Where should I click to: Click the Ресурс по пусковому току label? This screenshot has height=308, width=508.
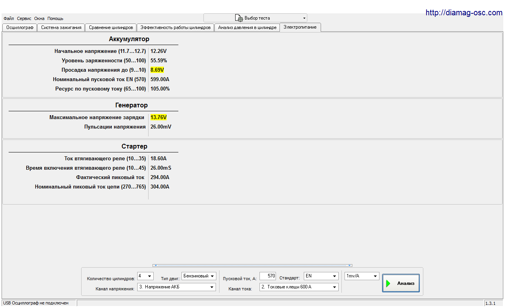click(x=101, y=89)
